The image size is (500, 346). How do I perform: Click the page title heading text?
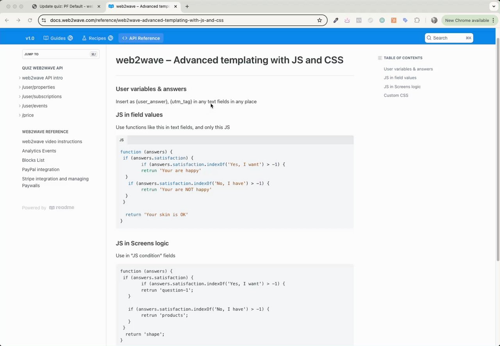pyautogui.click(x=230, y=60)
